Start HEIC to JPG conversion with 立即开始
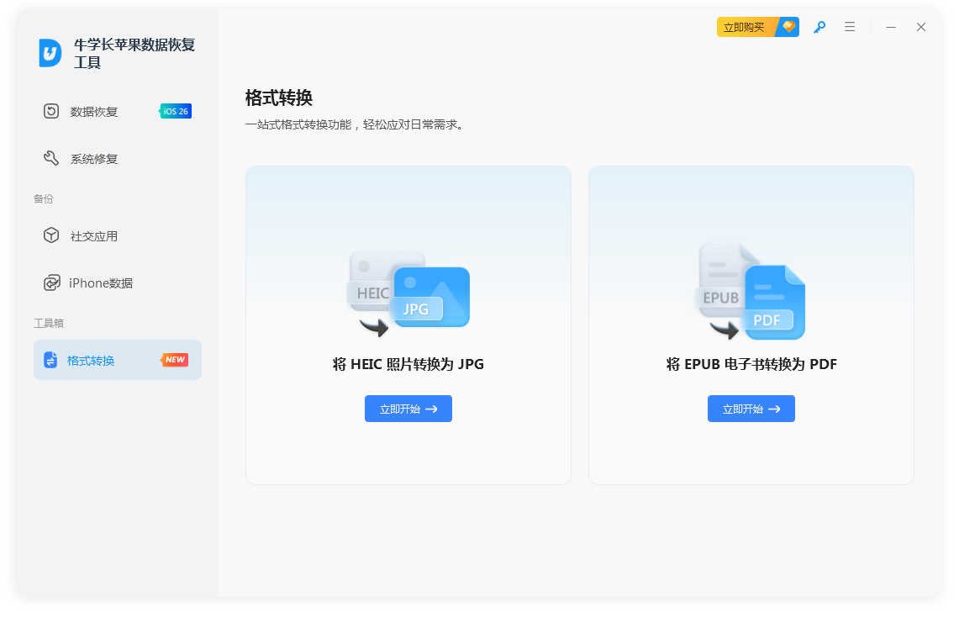Image resolution: width=959 pixels, height=623 pixels. point(408,409)
